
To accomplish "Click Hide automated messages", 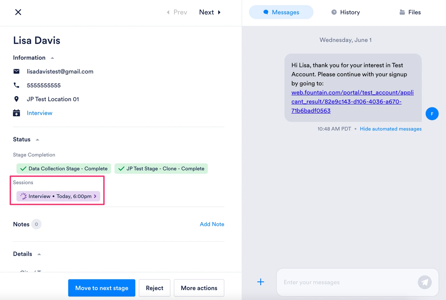I will [391, 129].
